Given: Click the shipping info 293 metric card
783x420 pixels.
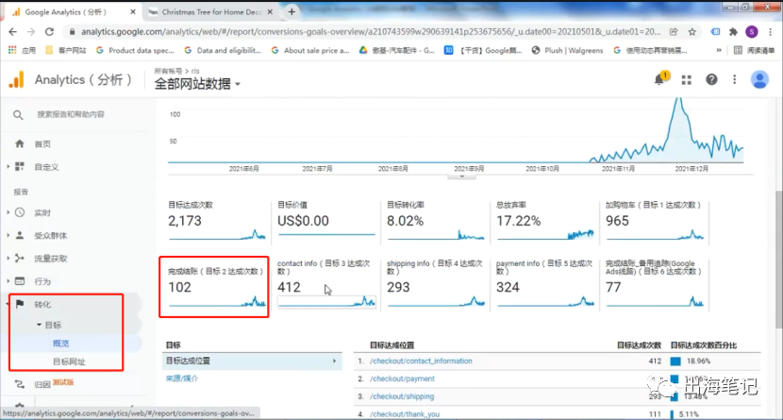Looking at the screenshot, I should pyautogui.click(x=436, y=283).
